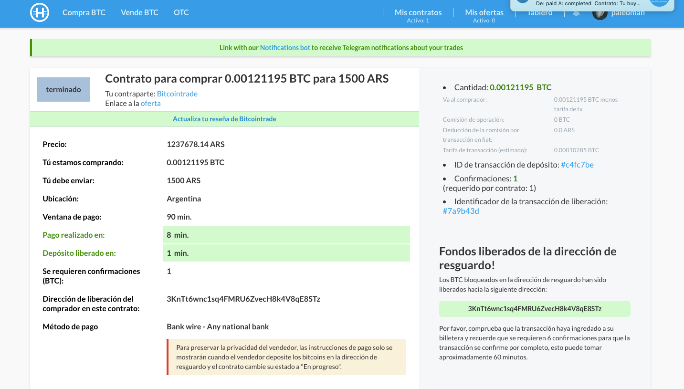
Task: Click the contract title heading
Action: click(x=247, y=79)
